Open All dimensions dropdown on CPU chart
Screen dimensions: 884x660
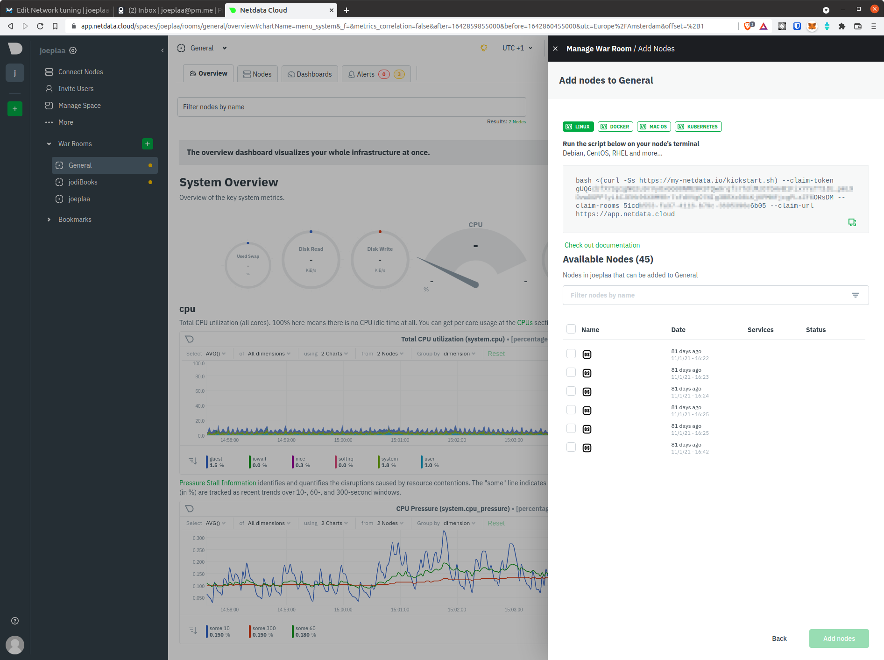269,354
